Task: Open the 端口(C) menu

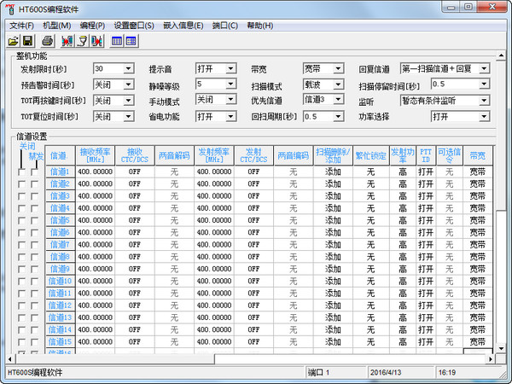Action: [x=225, y=26]
